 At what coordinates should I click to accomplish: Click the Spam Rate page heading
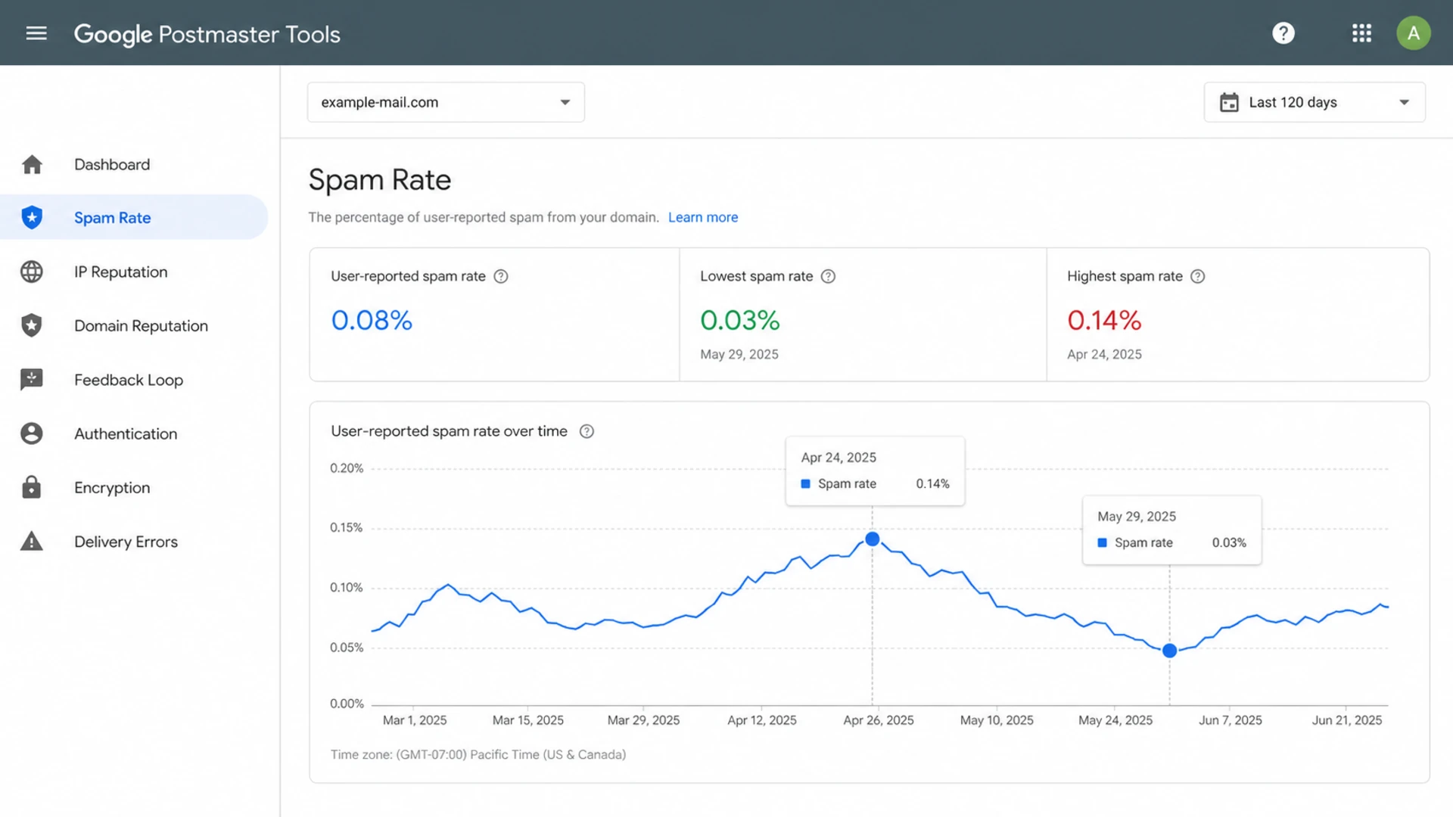(x=380, y=180)
